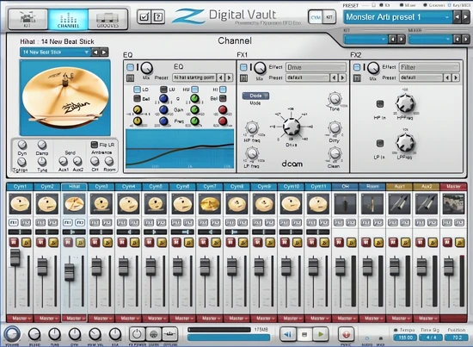The width and height of the screenshot is (473, 347).
Task: Click the Time Sig 4/4 field
Action: coord(431,338)
